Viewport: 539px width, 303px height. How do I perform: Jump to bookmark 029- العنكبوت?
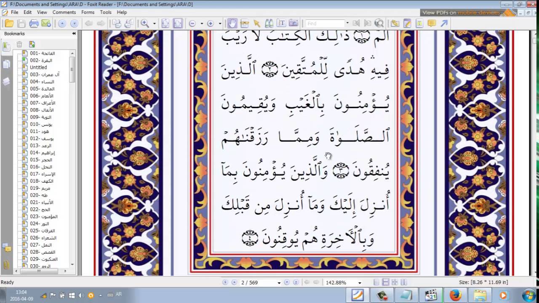[44, 259]
